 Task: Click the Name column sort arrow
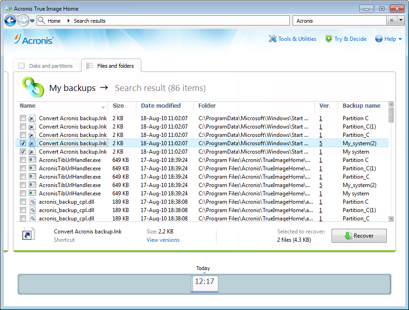(103, 107)
